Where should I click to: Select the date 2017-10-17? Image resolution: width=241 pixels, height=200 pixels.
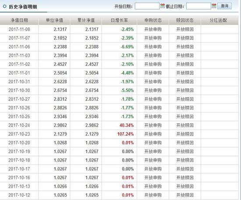click(x=19, y=169)
